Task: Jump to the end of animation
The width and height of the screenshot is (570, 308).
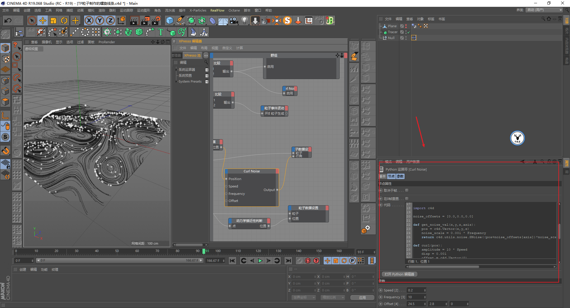Action: (x=288, y=261)
